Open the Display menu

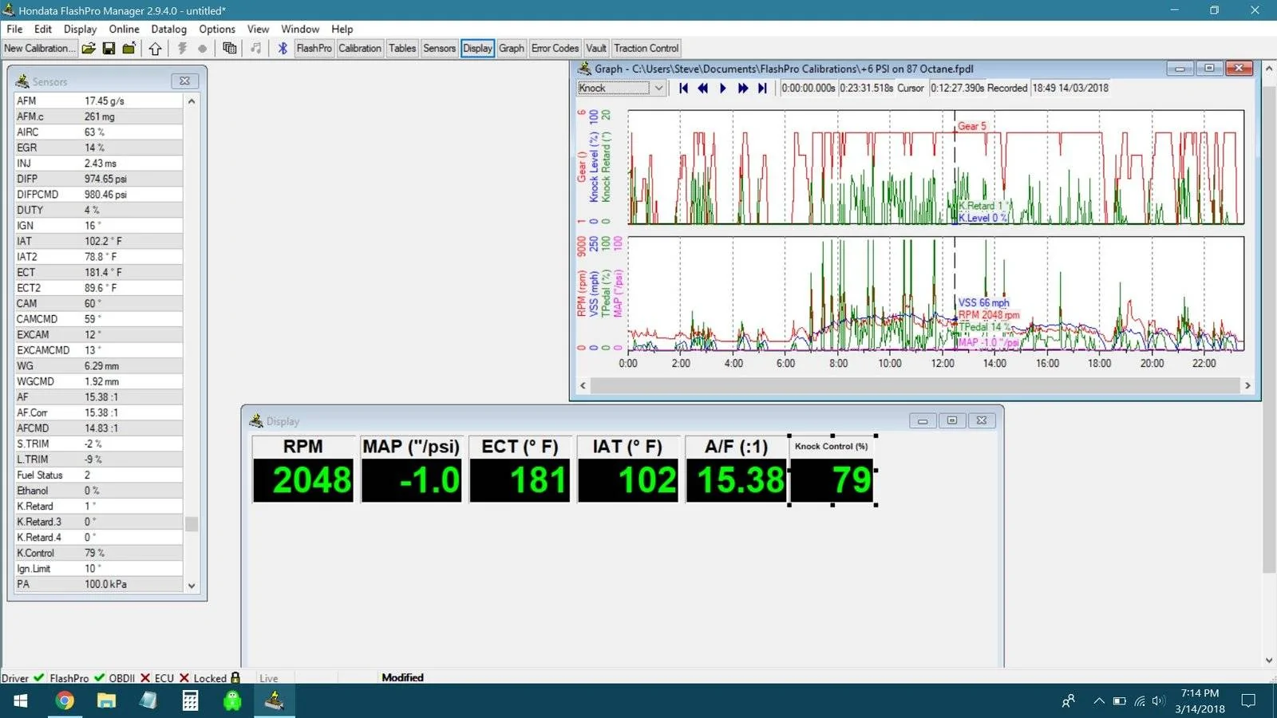click(80, 29)
